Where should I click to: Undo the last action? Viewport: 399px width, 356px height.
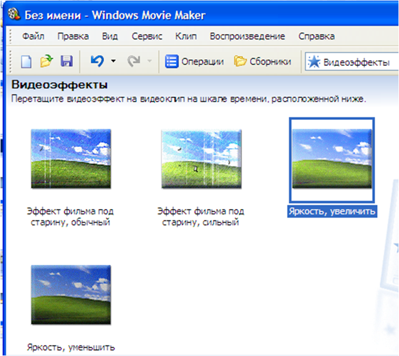(x=97, y=61)
